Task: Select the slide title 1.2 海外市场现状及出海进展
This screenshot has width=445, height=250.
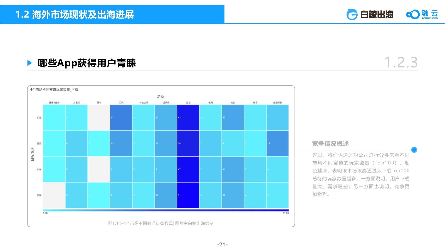Action: [x=75, y=14]
